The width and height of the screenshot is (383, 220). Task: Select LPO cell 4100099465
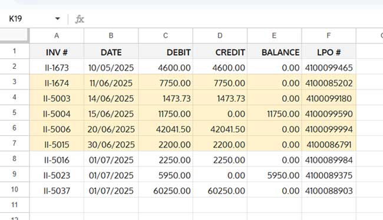pos(329,67)
